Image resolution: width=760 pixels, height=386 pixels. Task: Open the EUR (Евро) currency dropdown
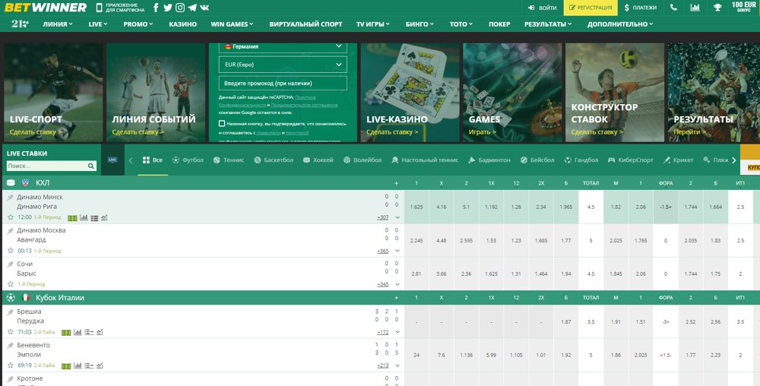(x=283, y=65)
